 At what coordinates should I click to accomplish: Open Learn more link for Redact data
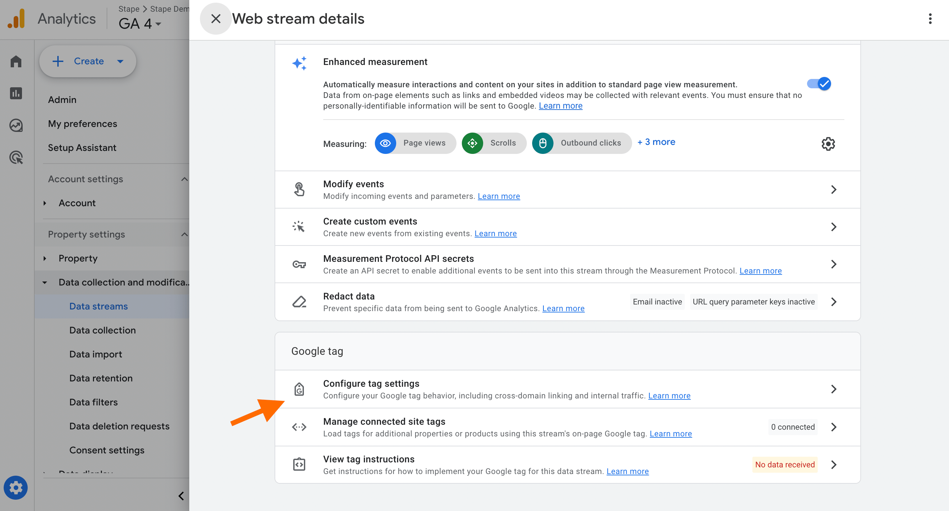coord(563,308)
